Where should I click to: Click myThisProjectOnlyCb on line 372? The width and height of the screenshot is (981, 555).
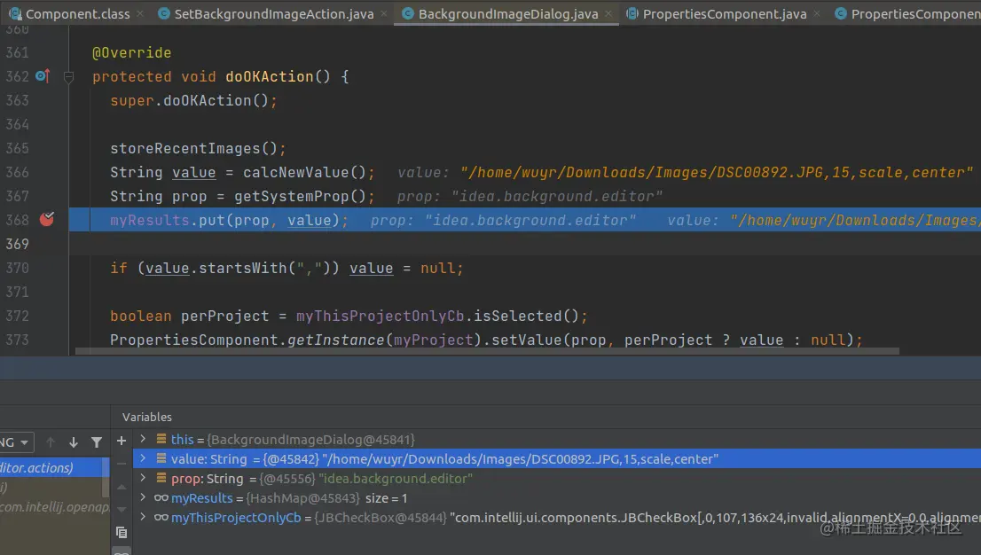(x=381, y=316)
